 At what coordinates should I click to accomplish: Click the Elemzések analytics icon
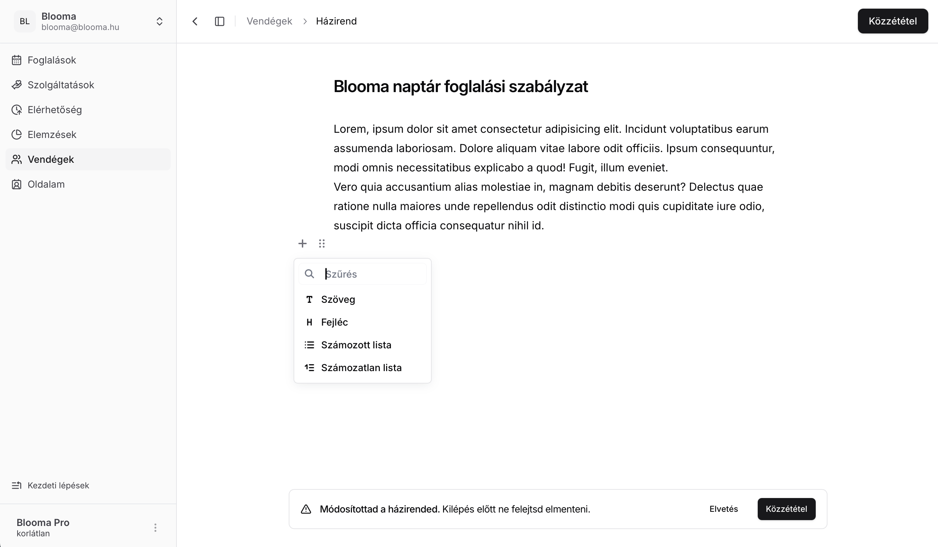click(17, 135)
